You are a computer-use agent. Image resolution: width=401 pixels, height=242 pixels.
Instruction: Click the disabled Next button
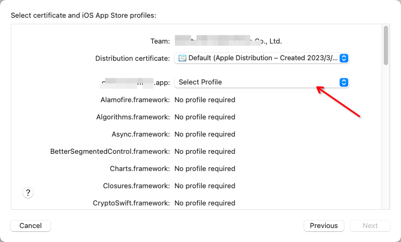370,226
